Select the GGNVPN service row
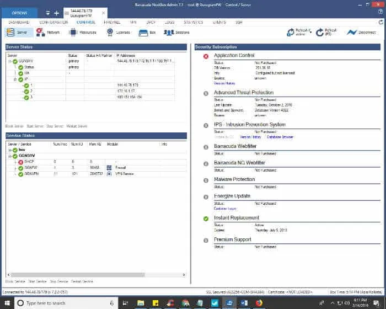The image size is (386, 309). click(96, 174)
